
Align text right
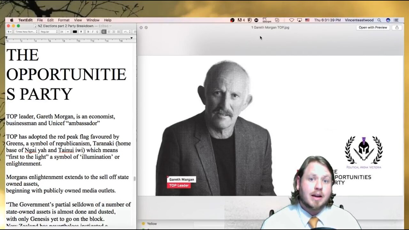tap(113, 32)
